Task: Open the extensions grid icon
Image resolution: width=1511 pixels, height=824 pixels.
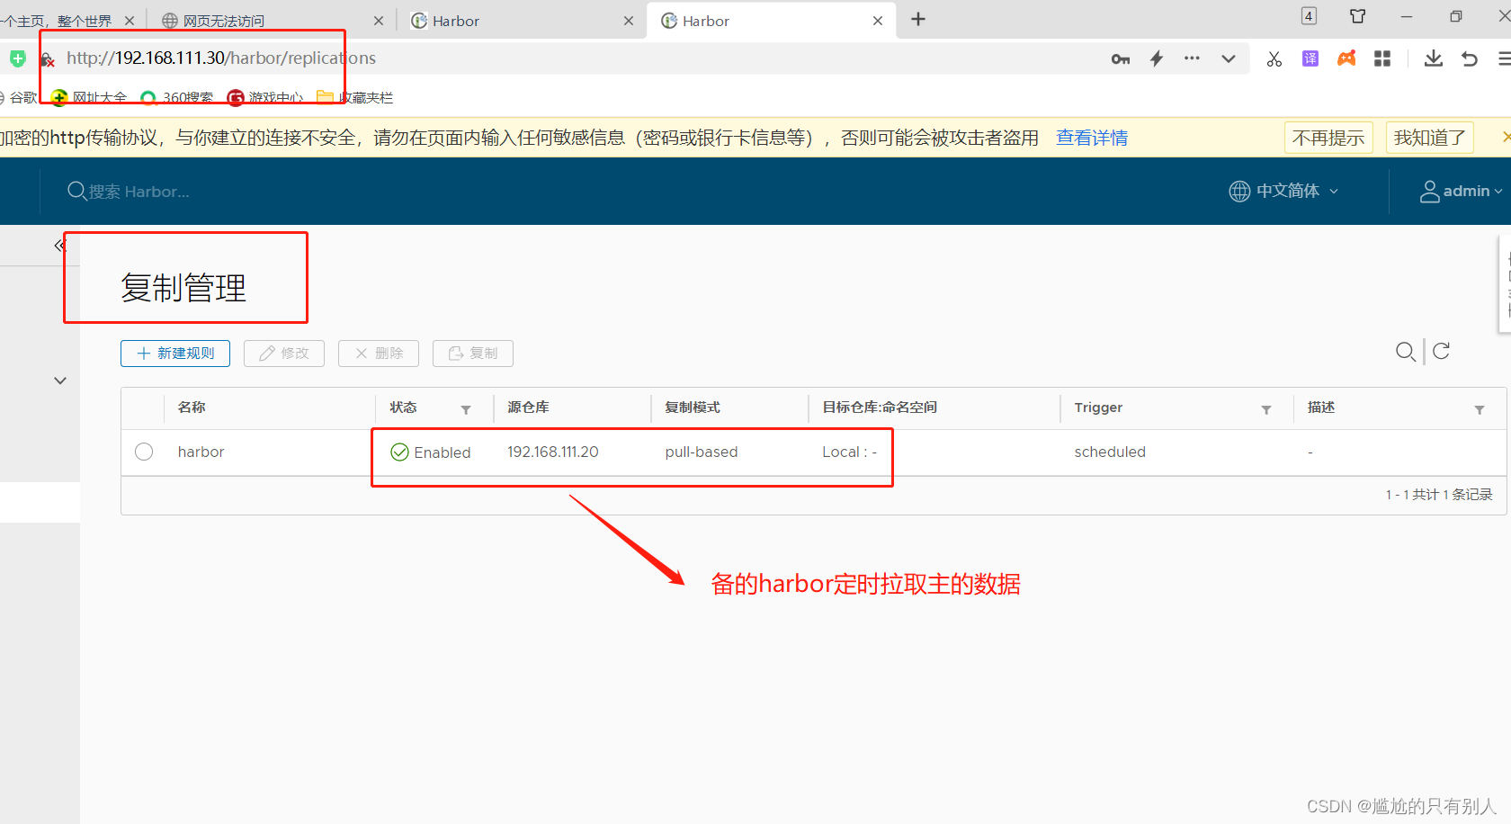Action: (x=1382, y=58)
